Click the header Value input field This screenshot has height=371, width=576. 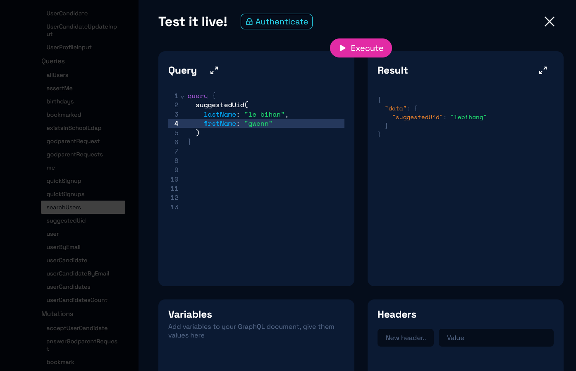(496, 338)
